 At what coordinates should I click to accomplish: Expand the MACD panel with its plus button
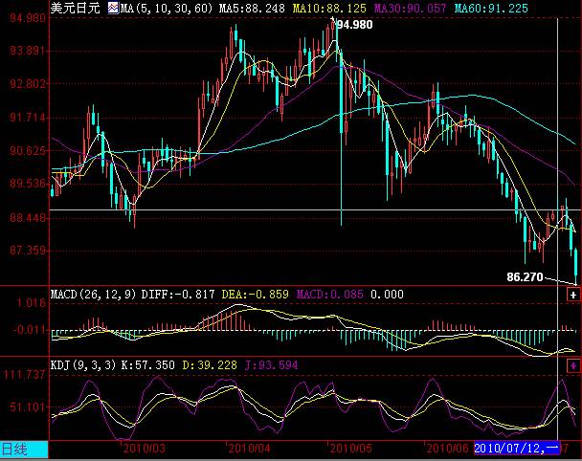[573, 295]
